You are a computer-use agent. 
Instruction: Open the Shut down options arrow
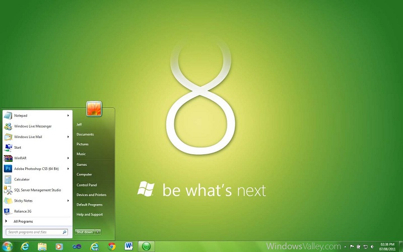tap(98, 232)
